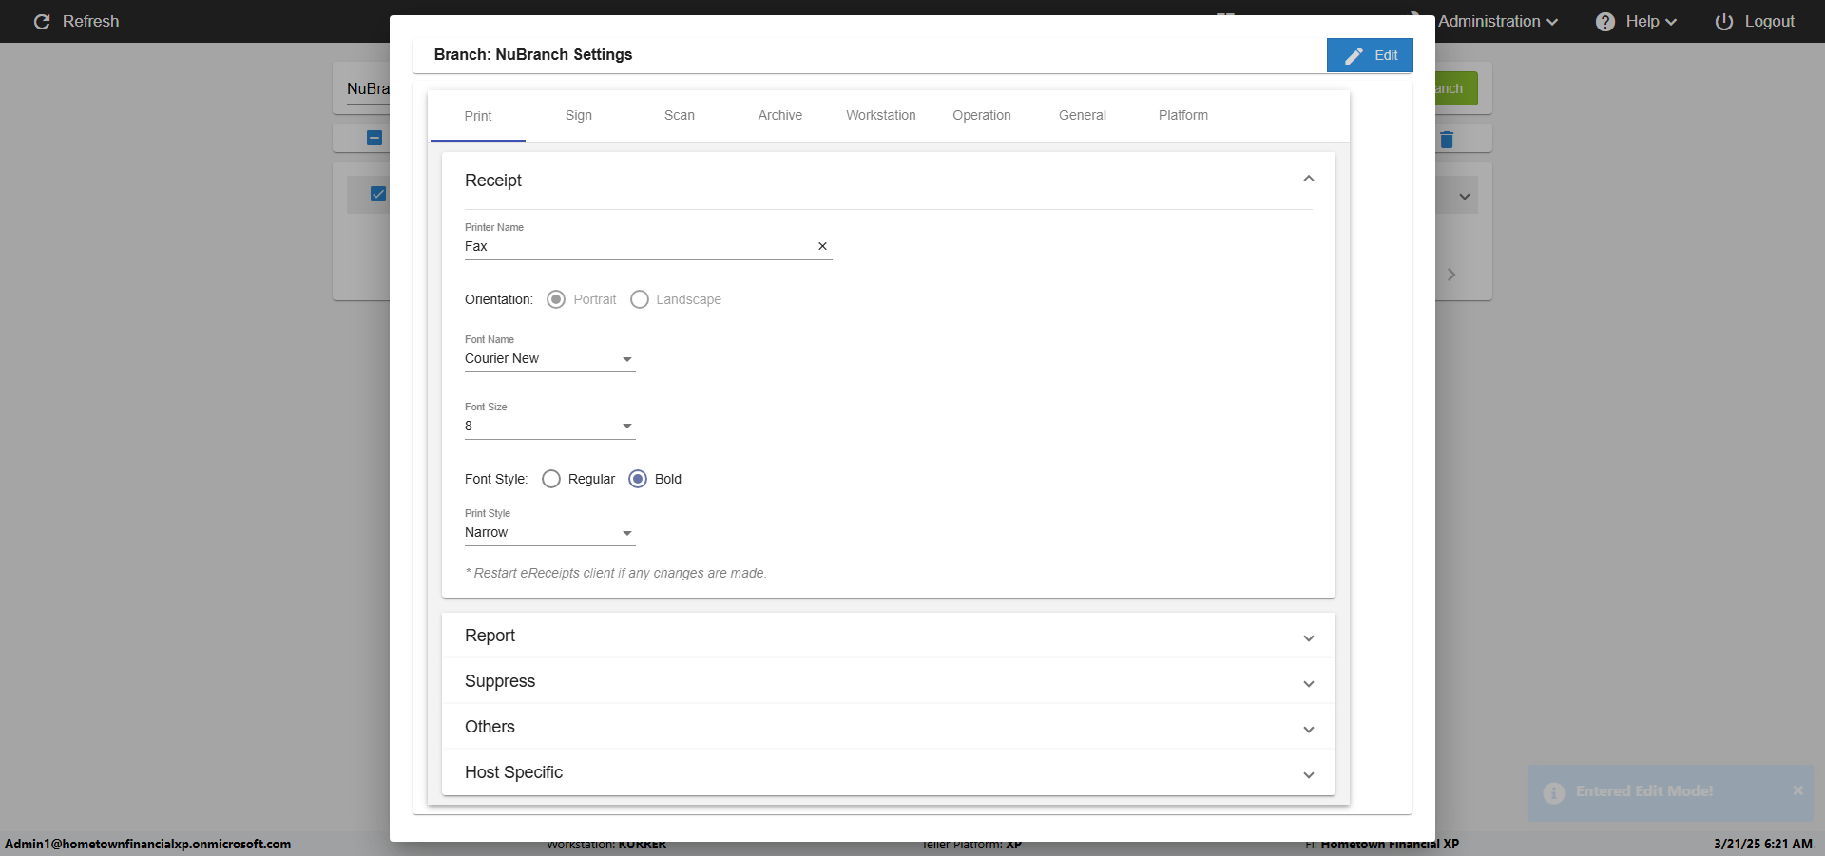Select Portrait orientation radio button
The height and width of the screenshot is (856, 1825).
pyautogui.click(x=556, y=299)
